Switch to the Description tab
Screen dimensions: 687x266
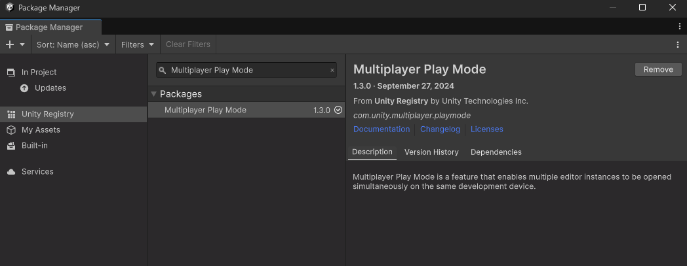(x=372, y=152)
